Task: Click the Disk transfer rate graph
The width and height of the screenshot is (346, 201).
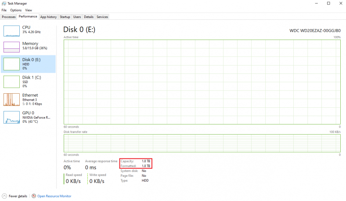Action: click(202, 143)
